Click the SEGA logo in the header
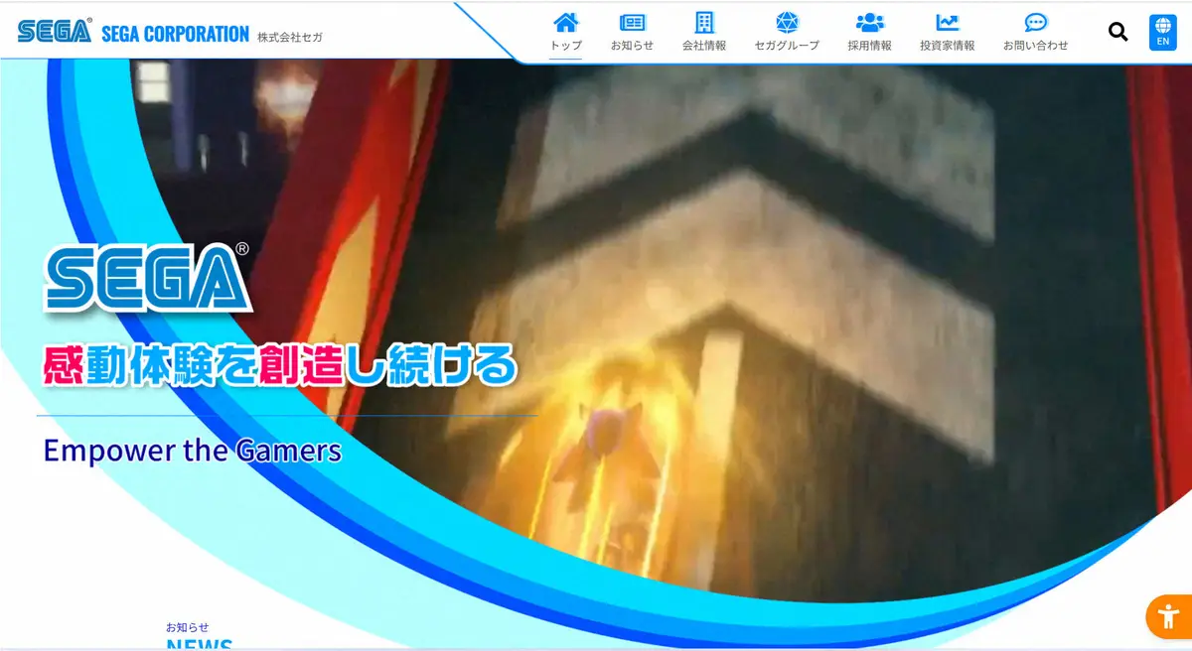The height and width of the screenshot is (651, 1192). [55, 32]
